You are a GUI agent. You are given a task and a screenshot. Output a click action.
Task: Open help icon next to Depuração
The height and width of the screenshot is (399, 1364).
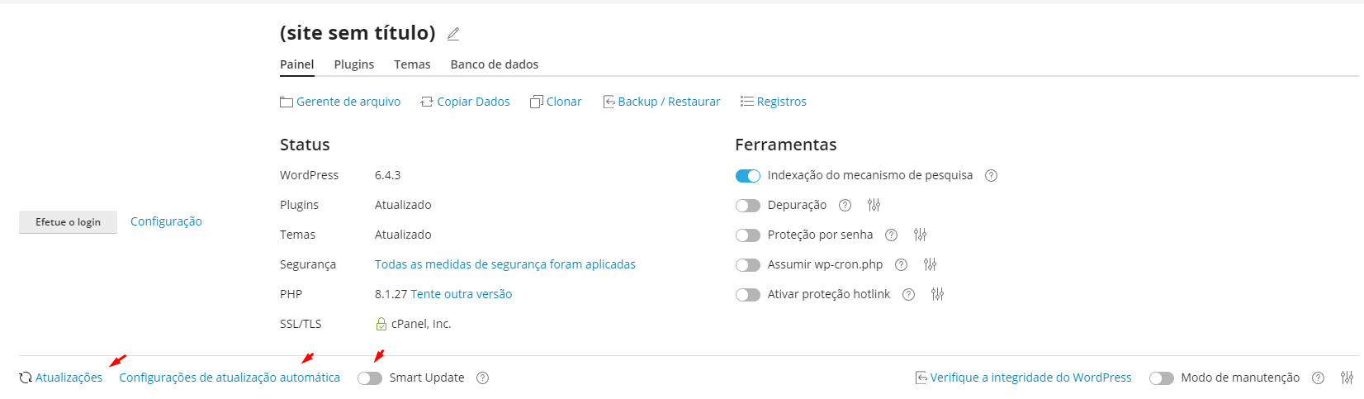coord(845,205)
